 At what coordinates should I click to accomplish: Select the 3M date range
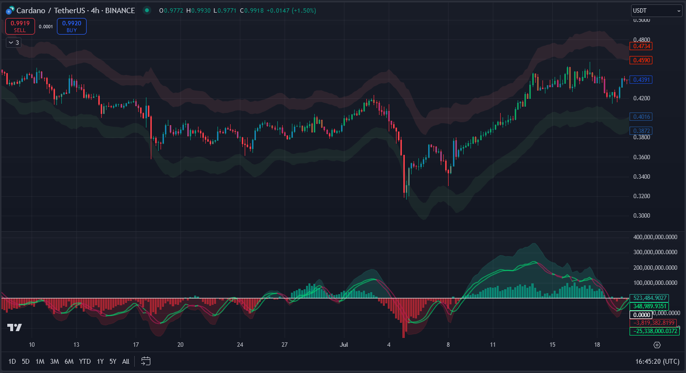[54, 361]
